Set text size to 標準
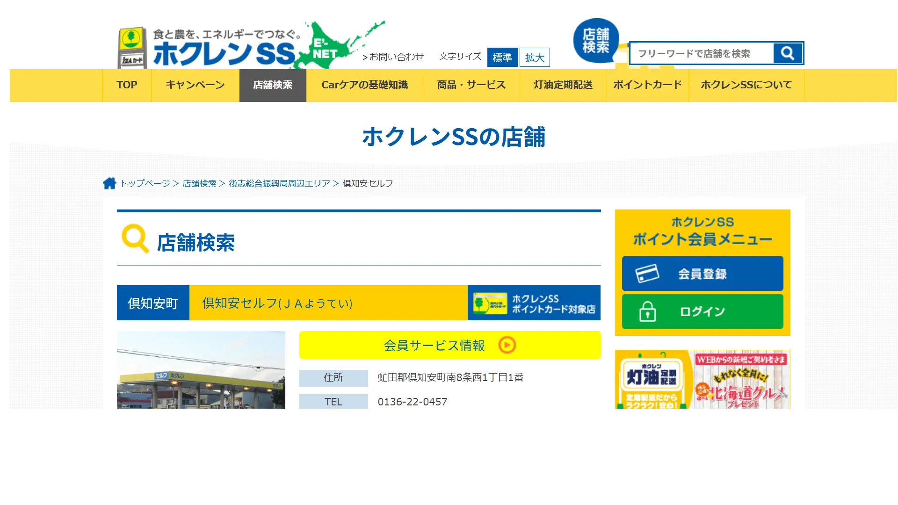Viewport: 898px width, 505px height. pos(502,58)
